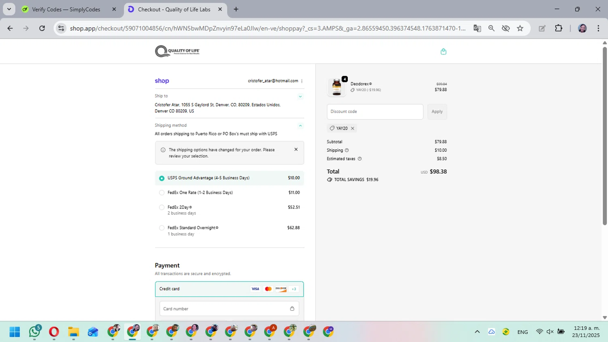Click the Deodorex product thumbnail
The image size is (608, 342).
(x=337, y=87)
